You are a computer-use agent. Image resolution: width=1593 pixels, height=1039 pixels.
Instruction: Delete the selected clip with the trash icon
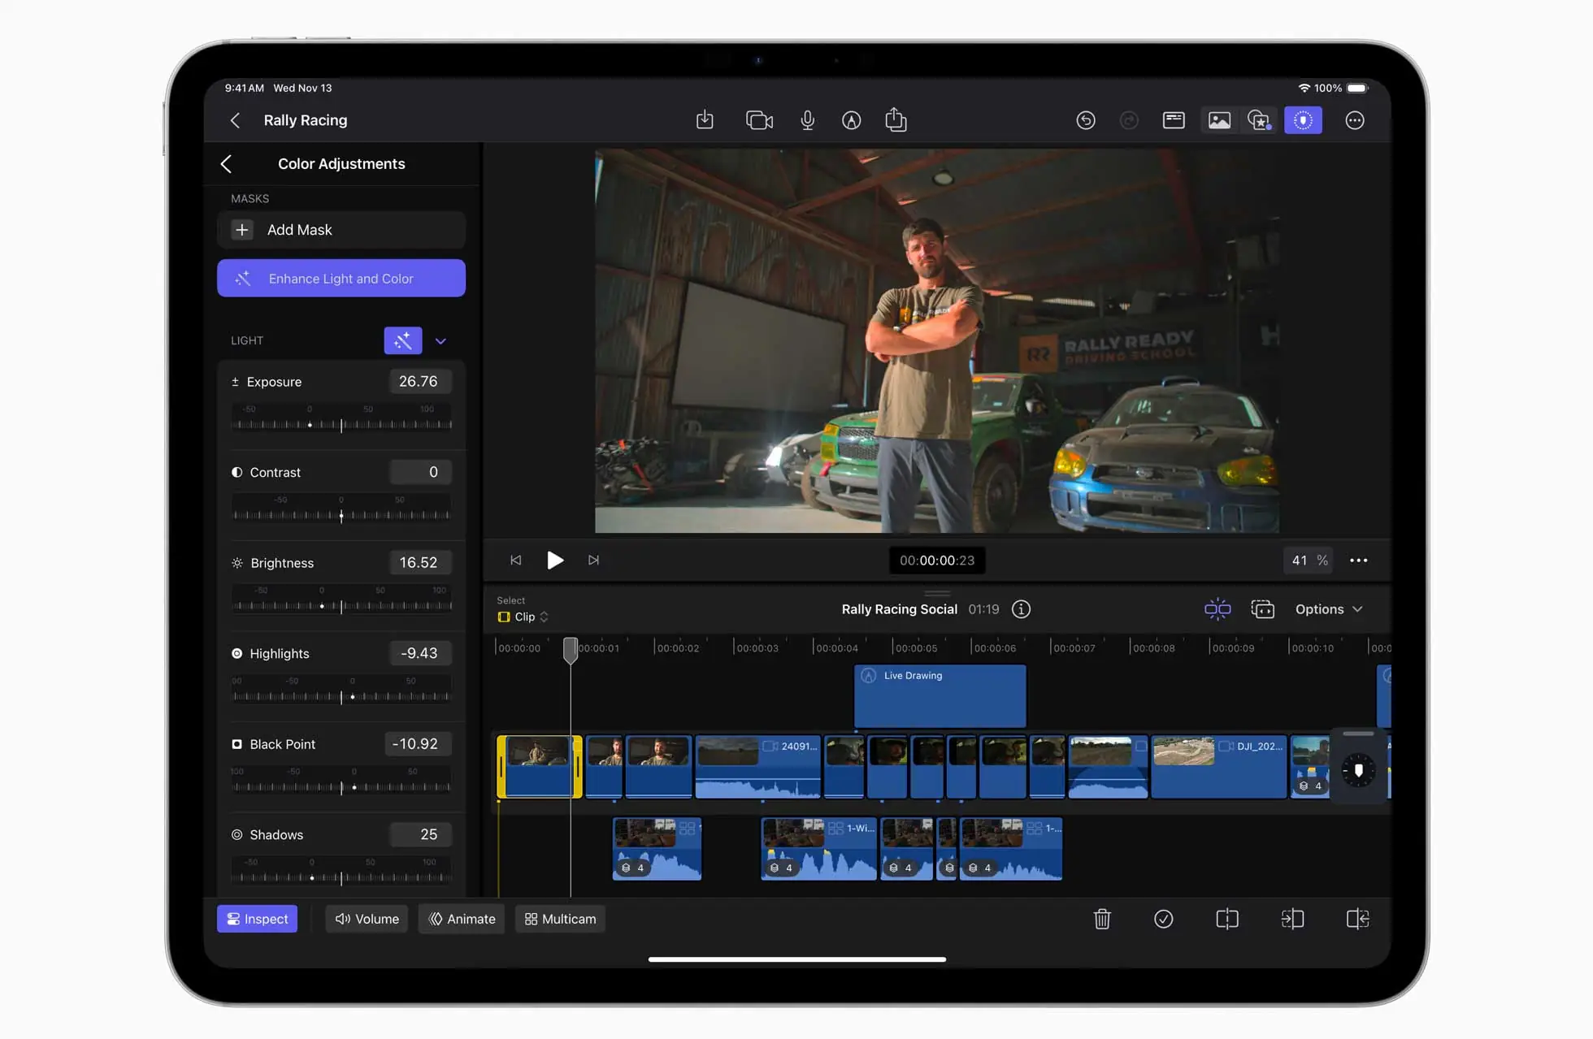click(1102, 919)
